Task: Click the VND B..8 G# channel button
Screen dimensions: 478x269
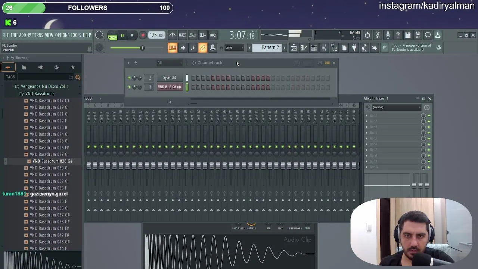Action: click(170, 87)
